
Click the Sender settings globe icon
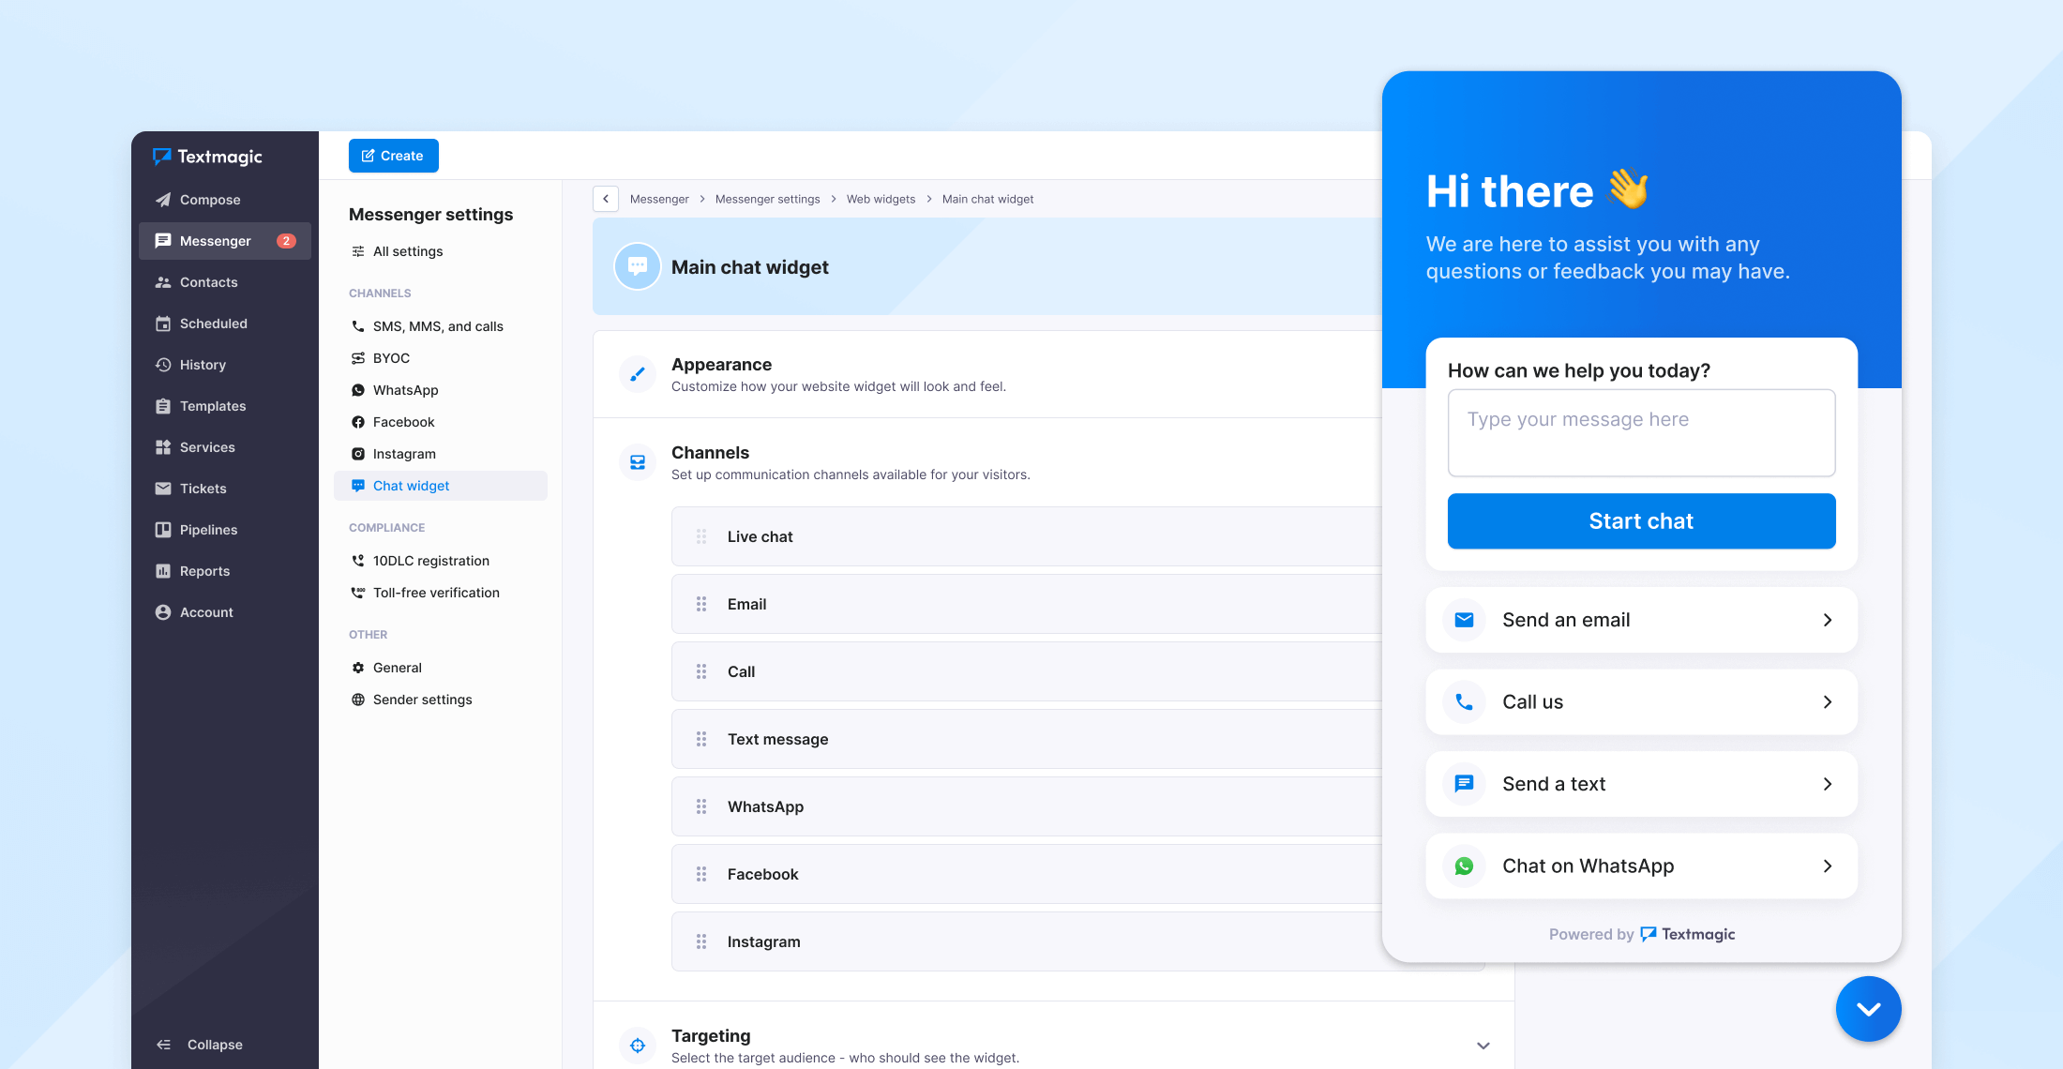click(x=358, y=700)
